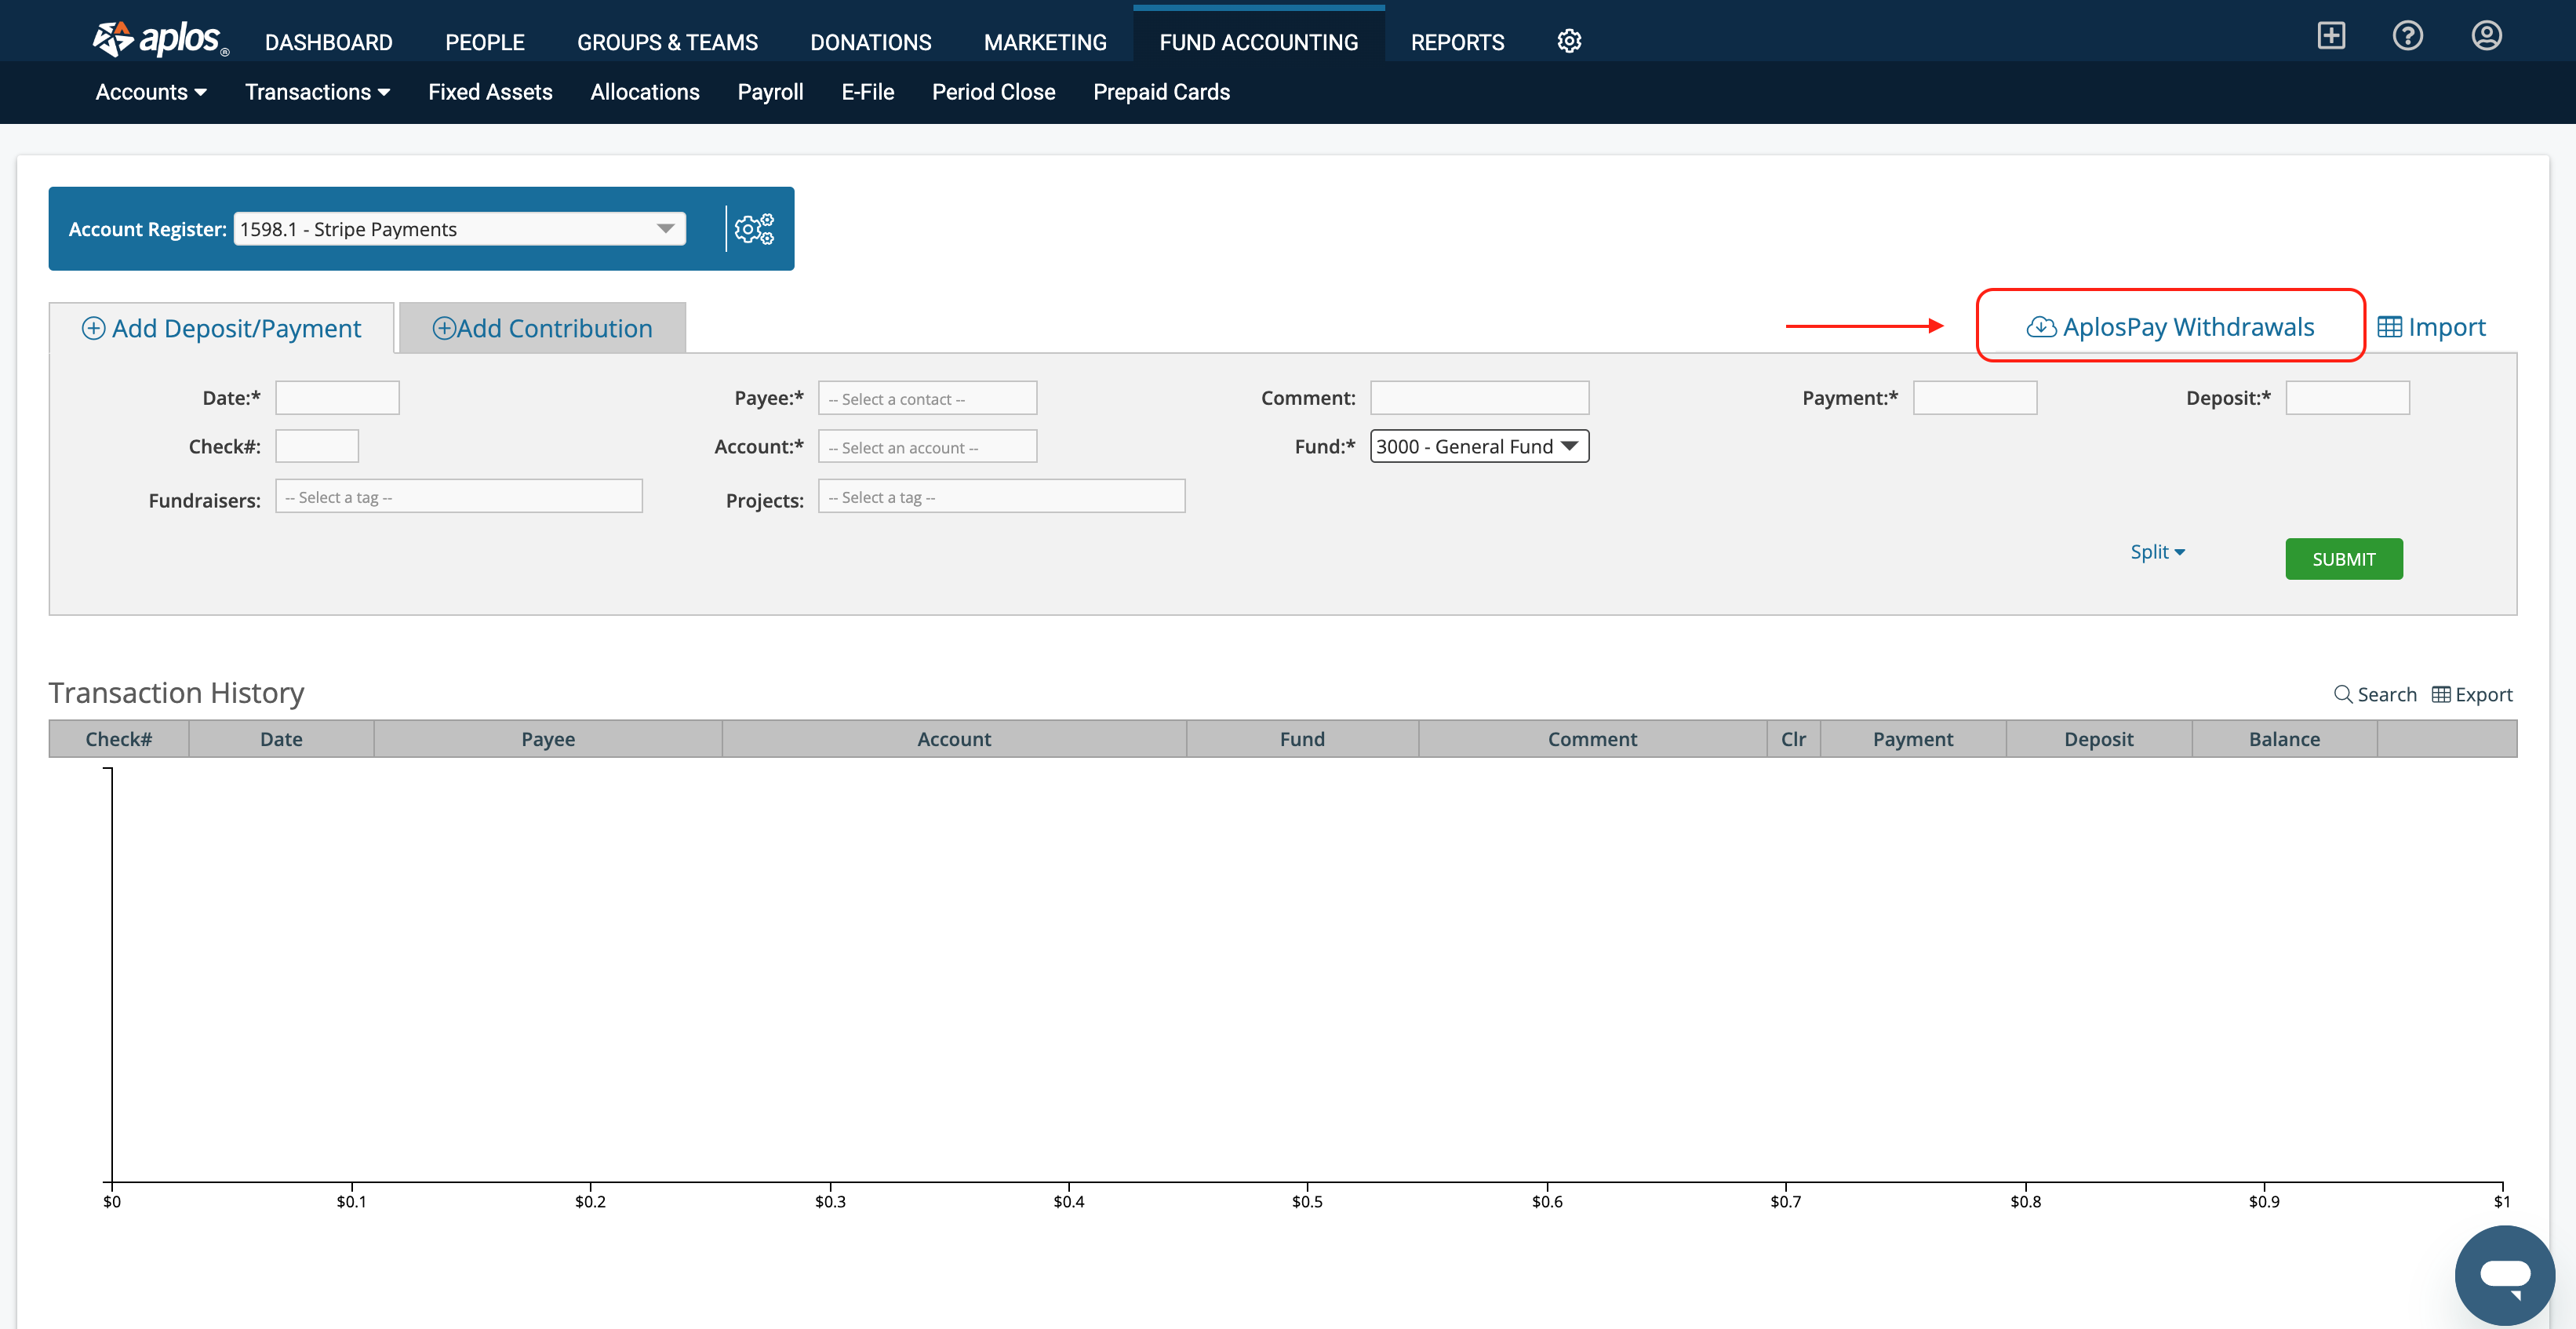Click the Clr column header
Image resolution: width=2576 pixels, height=1329 pixels.
(x=1793, y=739)
